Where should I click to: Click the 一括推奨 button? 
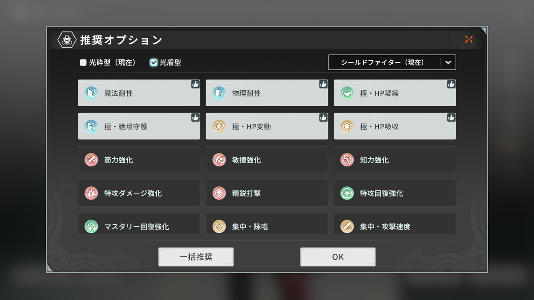click(196, 257)
